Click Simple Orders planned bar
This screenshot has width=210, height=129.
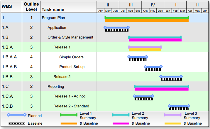(137, 57)
